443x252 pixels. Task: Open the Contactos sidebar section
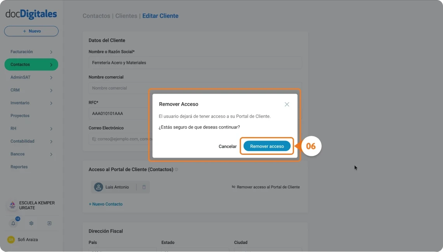coord(31,64)
